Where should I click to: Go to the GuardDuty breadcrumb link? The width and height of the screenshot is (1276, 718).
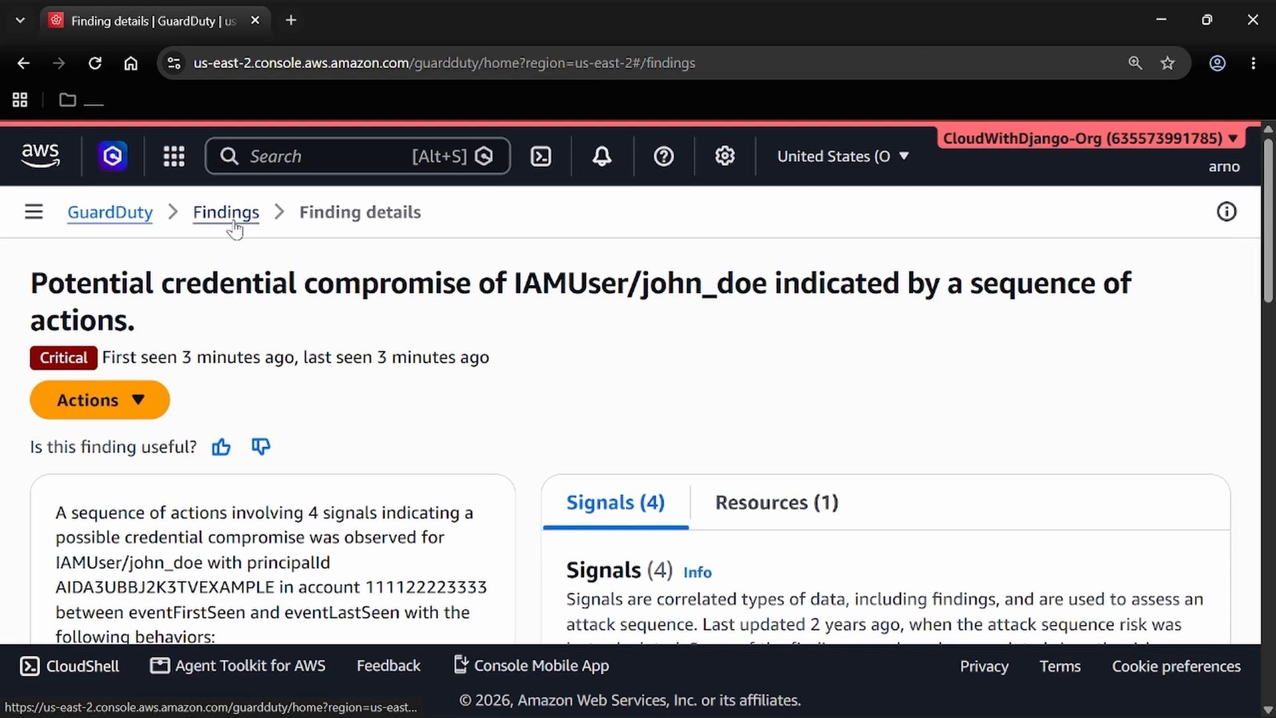(110, 212)
